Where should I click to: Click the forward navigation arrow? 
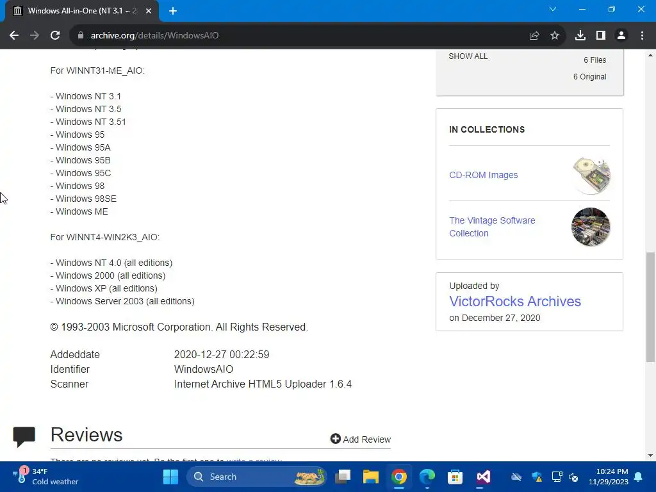(x=35, y=36)
